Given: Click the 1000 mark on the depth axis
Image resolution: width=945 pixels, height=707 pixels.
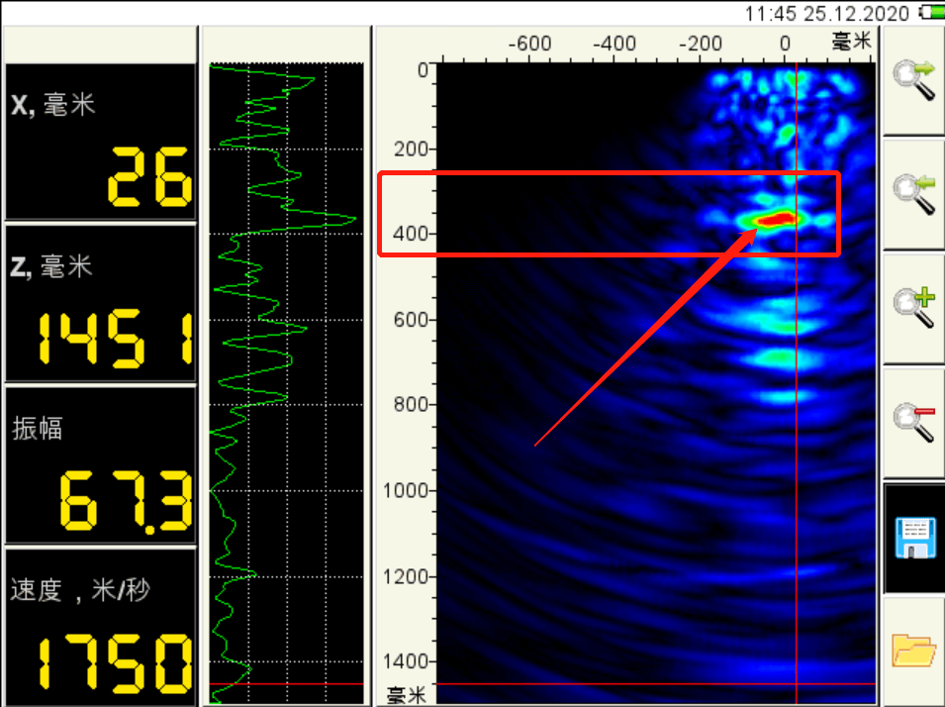Looking at the screenshot, I should coord(404,490).
